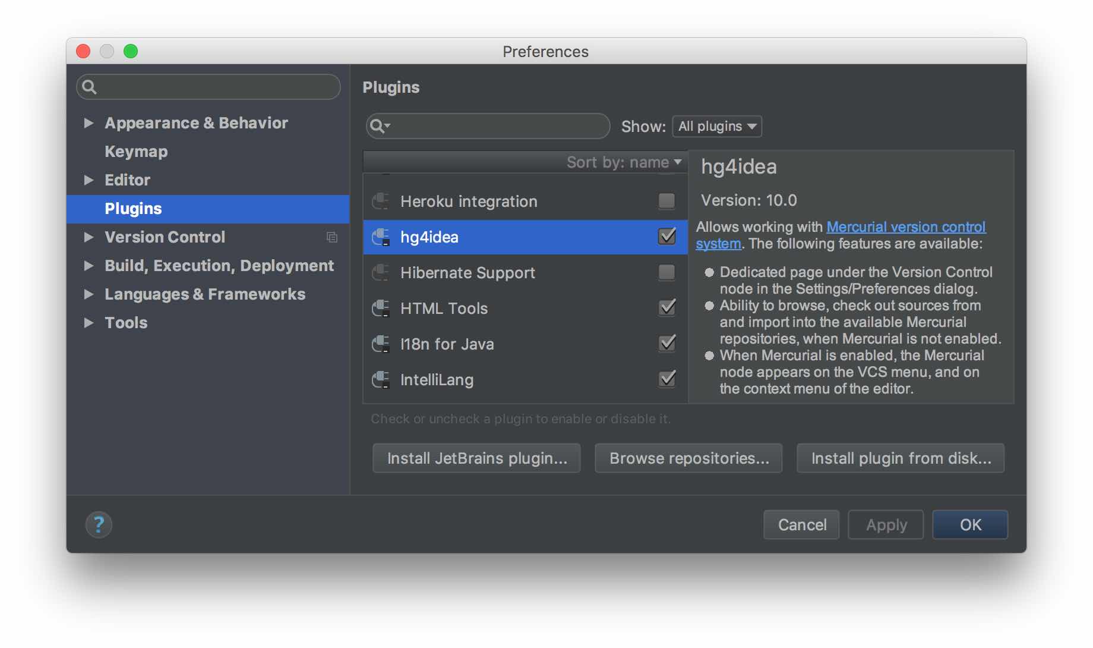Disable the hg4idea plugin checkbox
Image resolution: width=1093 pixels, height=648 pixels.
[666, 237]
